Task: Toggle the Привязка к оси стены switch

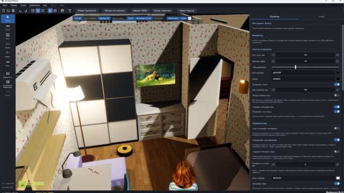Action: 336,112
